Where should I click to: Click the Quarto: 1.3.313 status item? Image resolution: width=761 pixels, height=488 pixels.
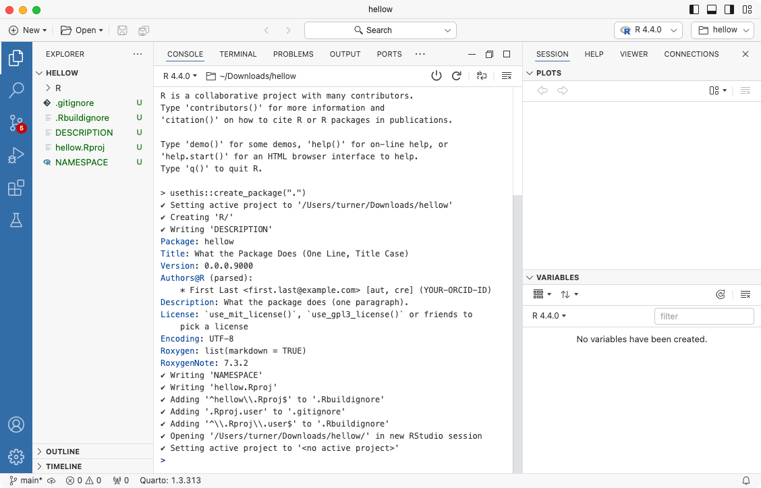171,480
